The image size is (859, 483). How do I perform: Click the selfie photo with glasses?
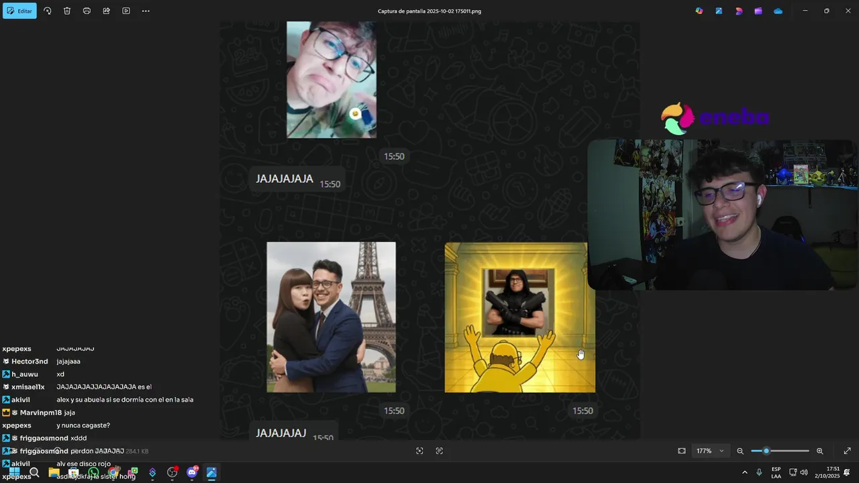coord(332,79)
